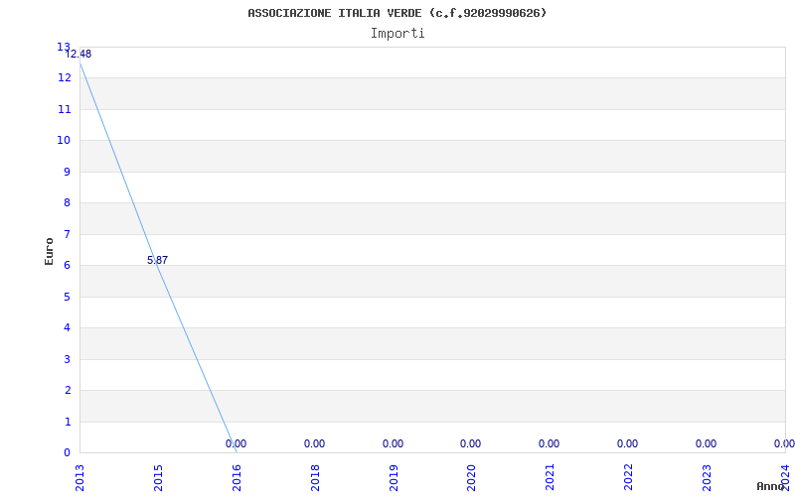The width and height of the screenshot is (795, 496).
Task: Click the y-axis tick label 13
Action: (64, 47)
